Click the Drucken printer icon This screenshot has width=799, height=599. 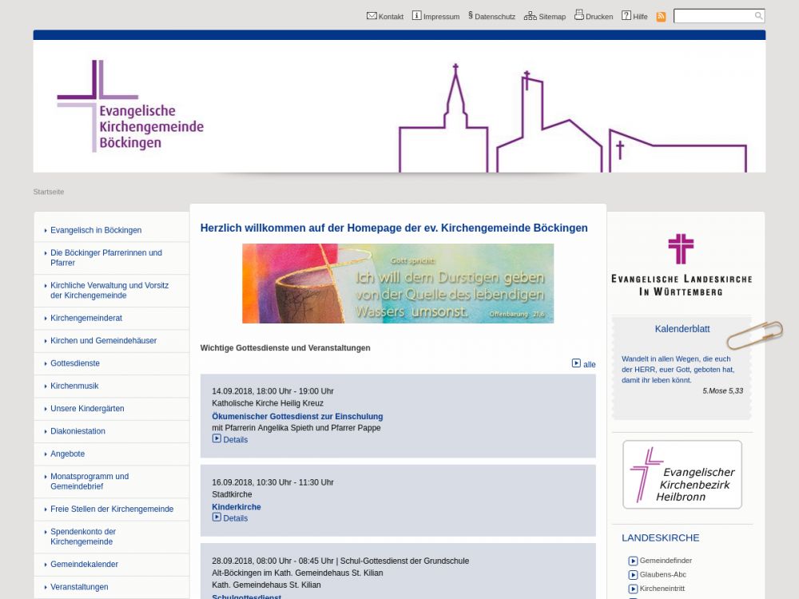[578, 15]
